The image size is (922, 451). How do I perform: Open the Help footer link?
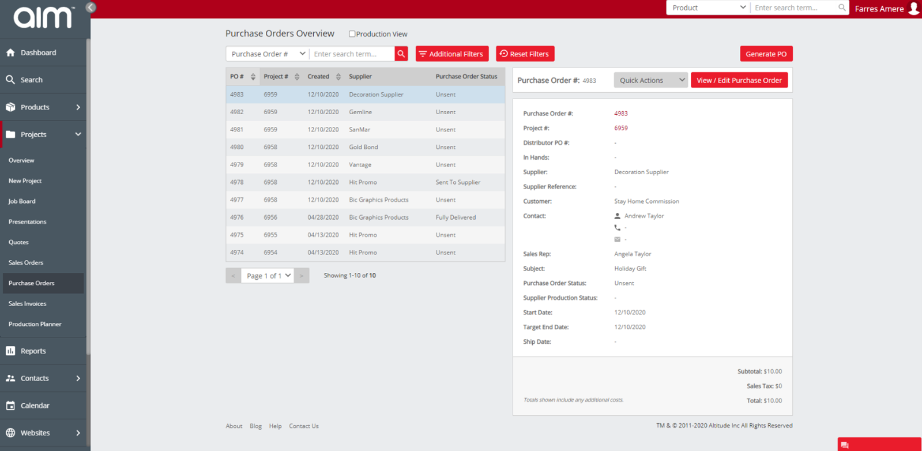(x=275, y=426)
